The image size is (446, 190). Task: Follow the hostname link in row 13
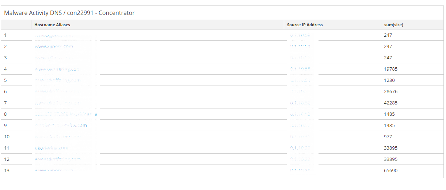54,171
